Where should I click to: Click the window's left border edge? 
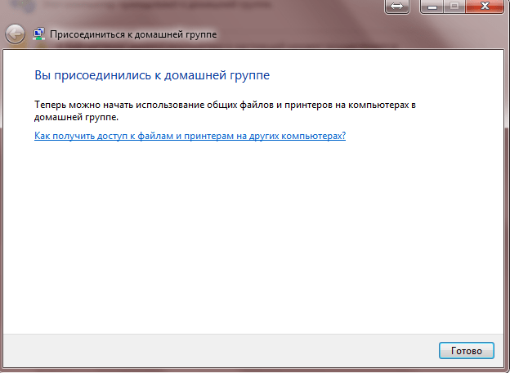click(x=2, y=204)
